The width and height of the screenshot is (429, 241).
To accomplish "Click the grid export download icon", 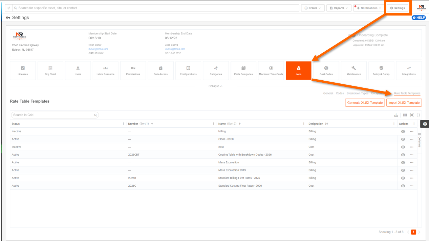I will (396, 115).
